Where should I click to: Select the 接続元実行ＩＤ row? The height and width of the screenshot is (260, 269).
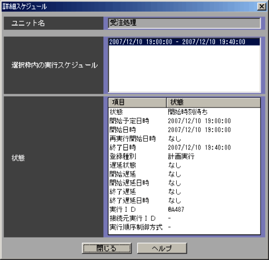pos(184,219)
